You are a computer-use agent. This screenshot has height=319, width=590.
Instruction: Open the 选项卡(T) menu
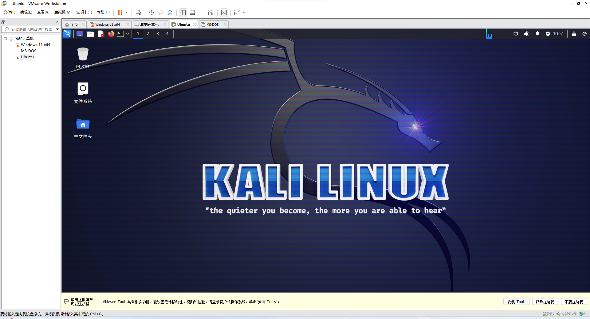pos(84,12)
